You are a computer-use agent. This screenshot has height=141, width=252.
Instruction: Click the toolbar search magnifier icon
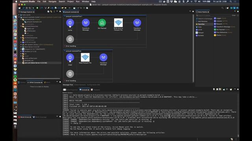[222, 8]
